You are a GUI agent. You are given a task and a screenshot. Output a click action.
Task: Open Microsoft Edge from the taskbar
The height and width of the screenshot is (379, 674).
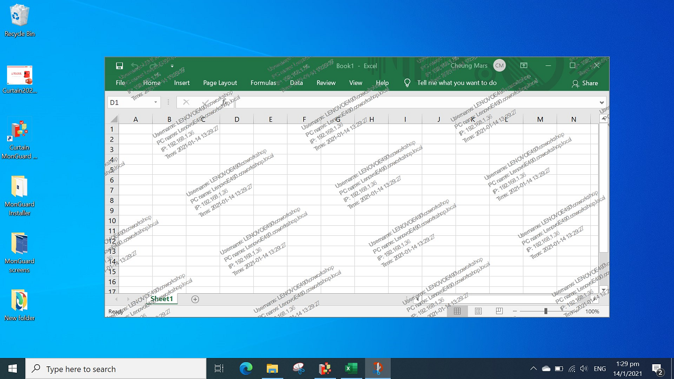(x=246, y=368)
